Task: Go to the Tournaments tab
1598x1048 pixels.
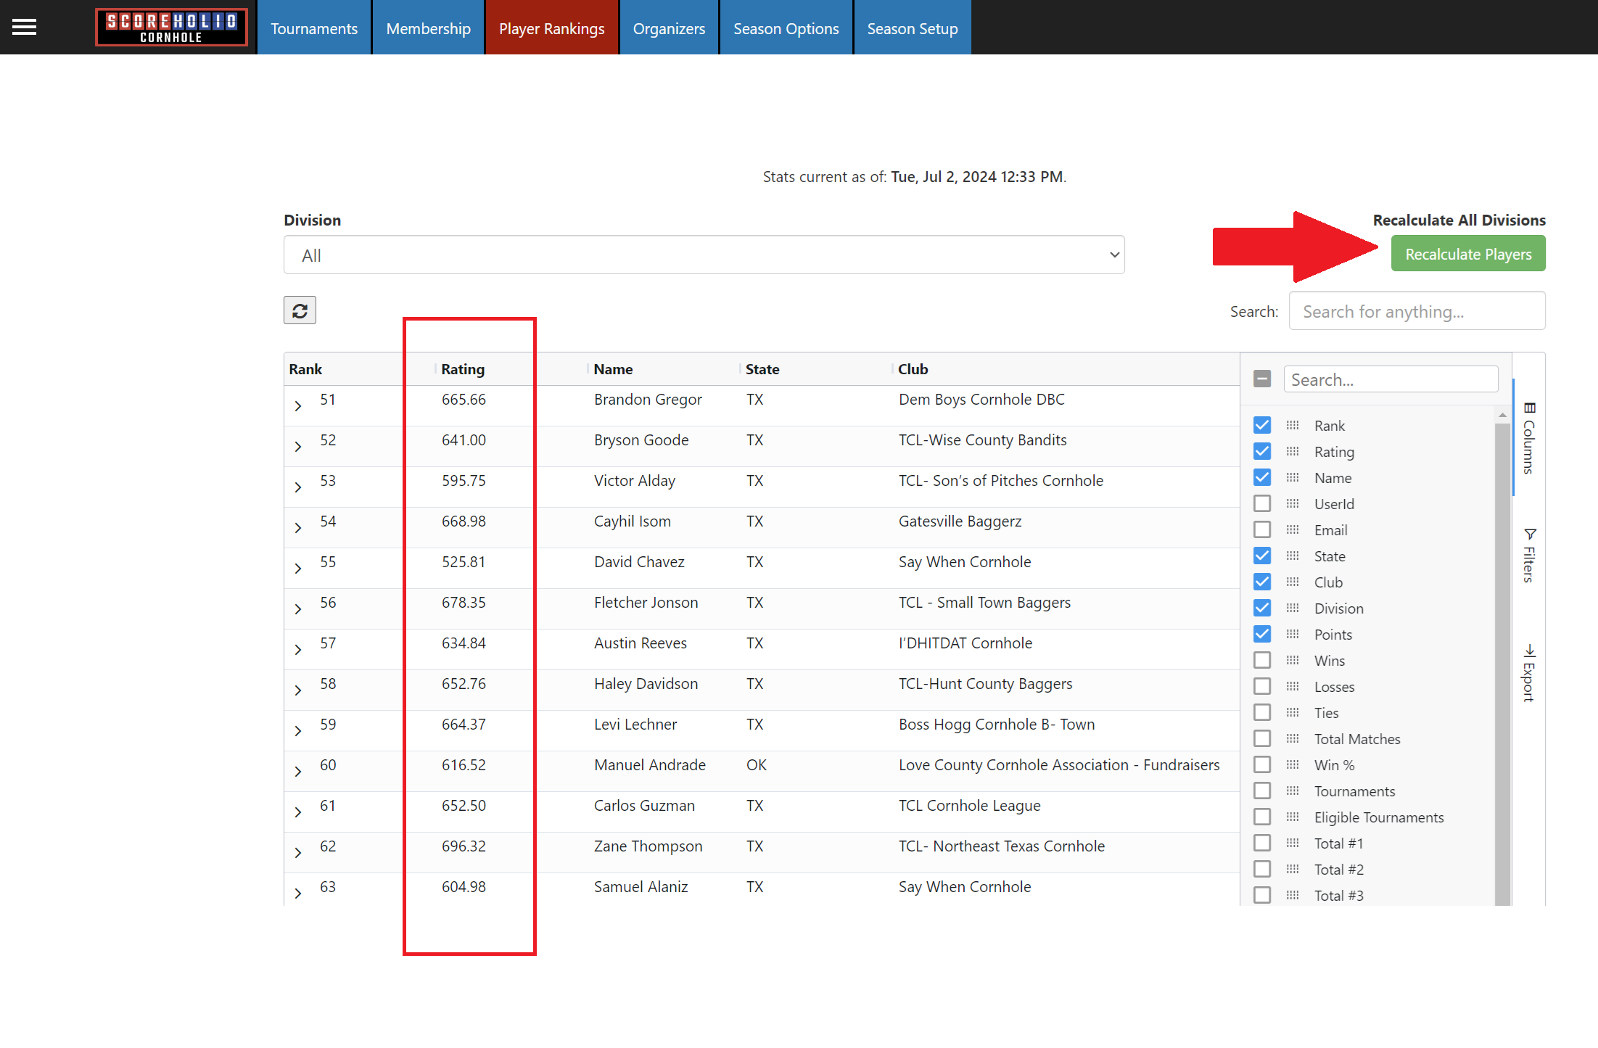Action: click(x=314, y=28)
